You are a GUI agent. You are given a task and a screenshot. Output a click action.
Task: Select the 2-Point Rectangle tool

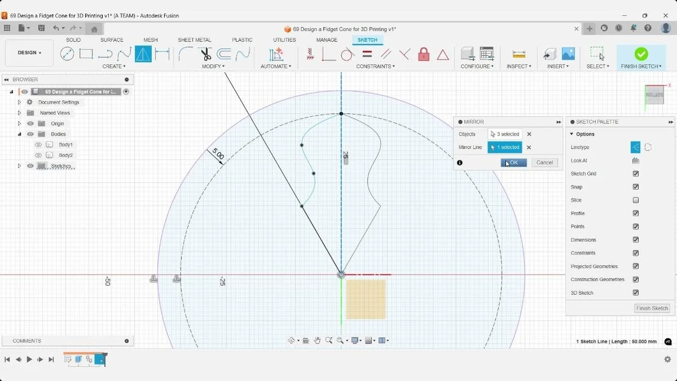pyautogui.click(x=86, y=54)
